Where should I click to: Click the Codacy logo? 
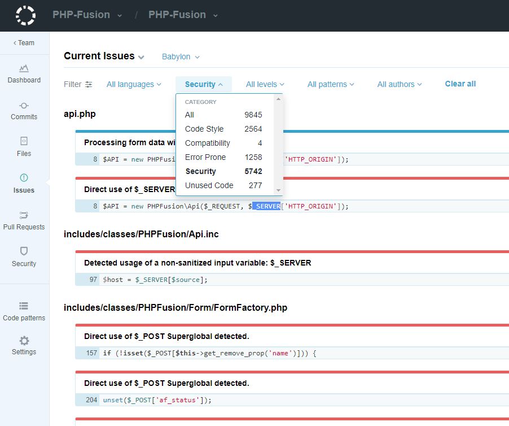(24, 15)
